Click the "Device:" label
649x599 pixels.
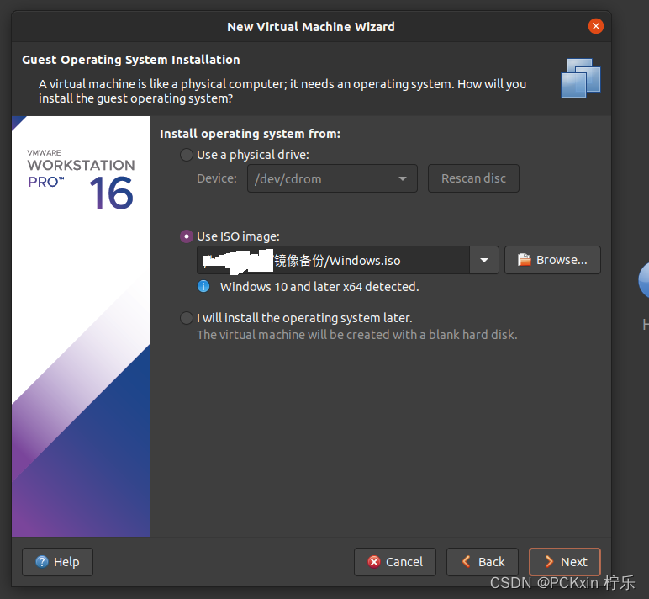[x=217, y=178]
